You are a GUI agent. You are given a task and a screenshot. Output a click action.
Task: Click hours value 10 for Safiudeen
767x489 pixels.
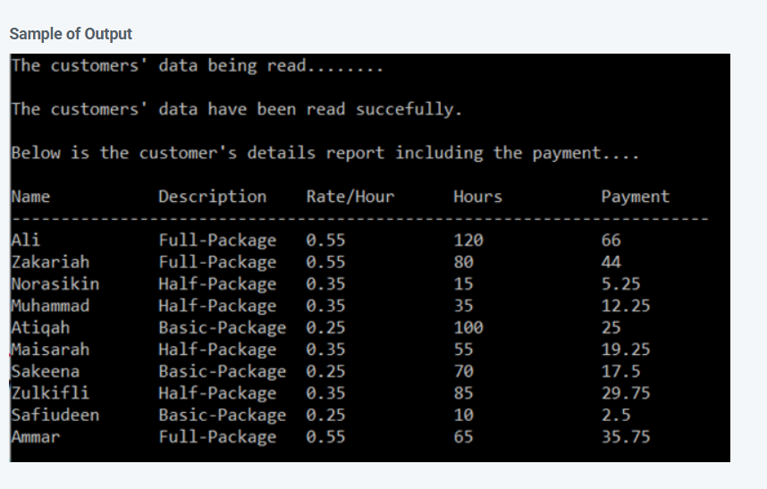point(464,415)
